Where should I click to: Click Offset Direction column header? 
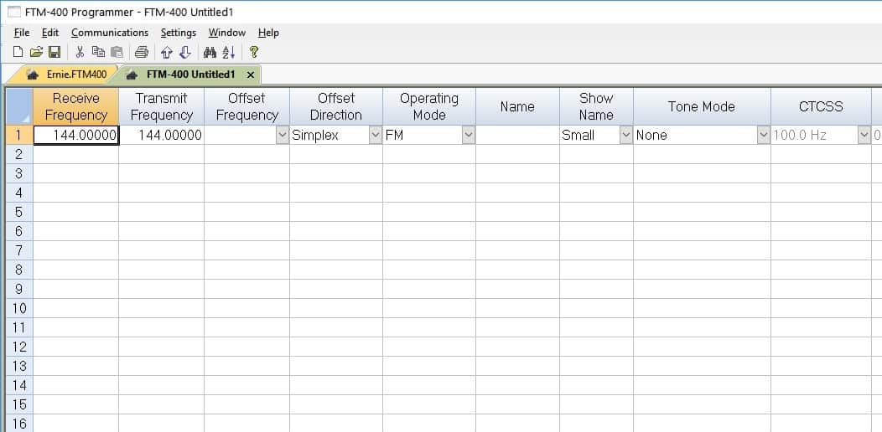coord(336,106)
